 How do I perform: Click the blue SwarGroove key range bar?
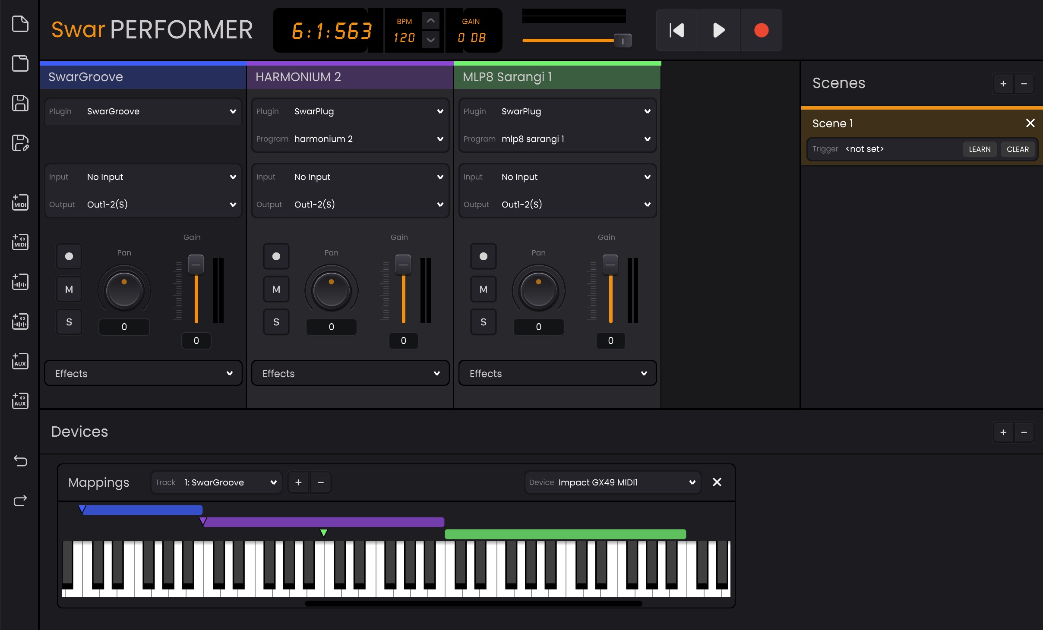(142, 510)
